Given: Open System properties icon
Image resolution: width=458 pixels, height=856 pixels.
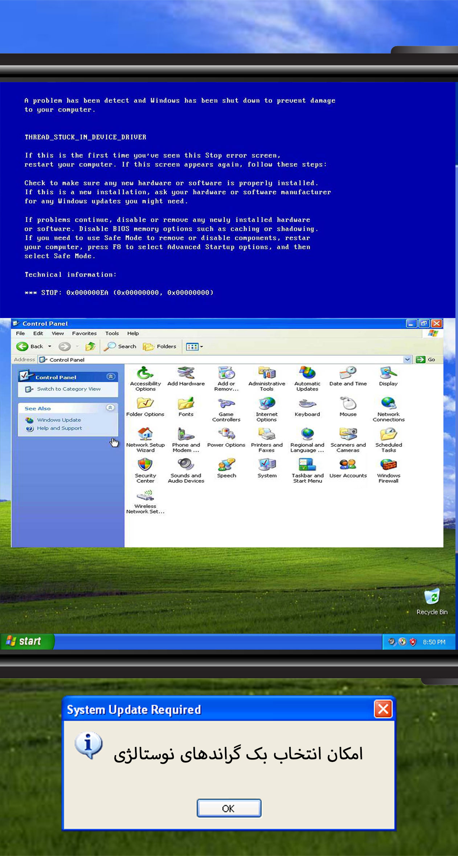Looking at the screenshot, I should click(267, 468).
